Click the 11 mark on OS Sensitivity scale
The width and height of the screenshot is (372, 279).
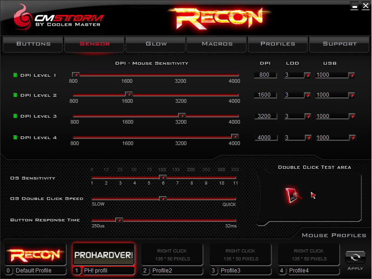pyautogui.click(x=235, y=183)
